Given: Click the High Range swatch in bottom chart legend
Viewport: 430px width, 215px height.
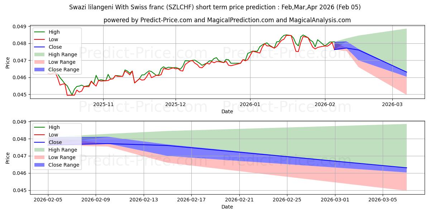Looking at the screenshot, I should 40,150.
